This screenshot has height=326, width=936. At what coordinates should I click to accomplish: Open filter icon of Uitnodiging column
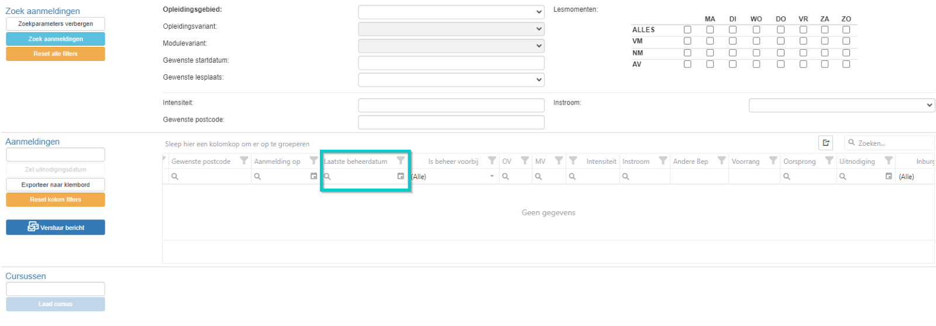[x=889, y=160]
